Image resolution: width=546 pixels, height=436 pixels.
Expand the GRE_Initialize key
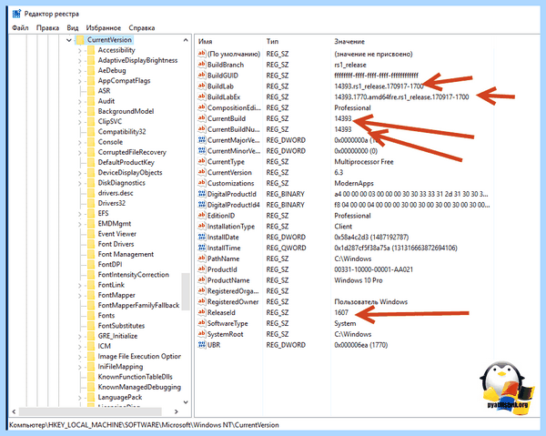(80, 337)
